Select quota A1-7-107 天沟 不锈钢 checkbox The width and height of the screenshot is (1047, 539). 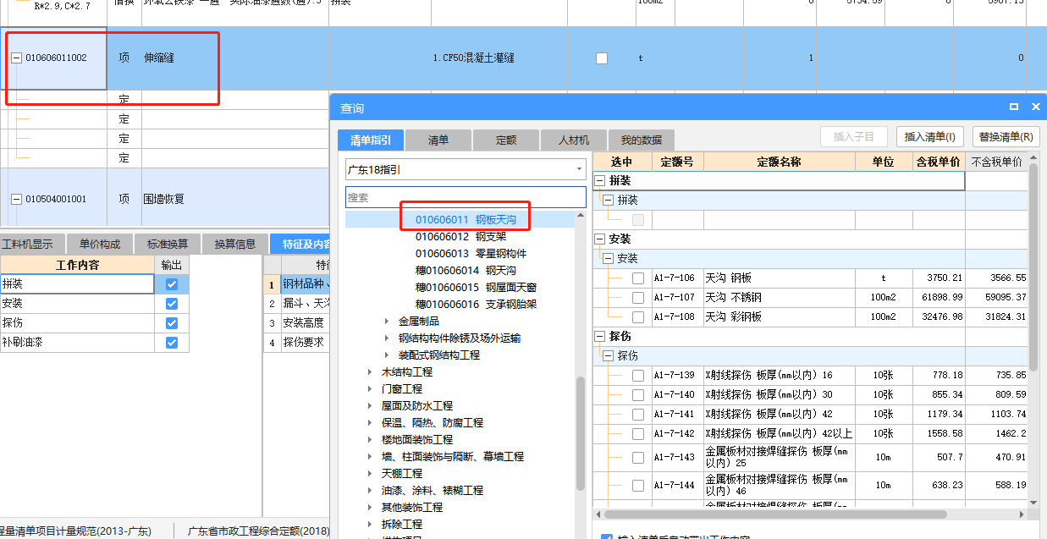pos(638,297)
